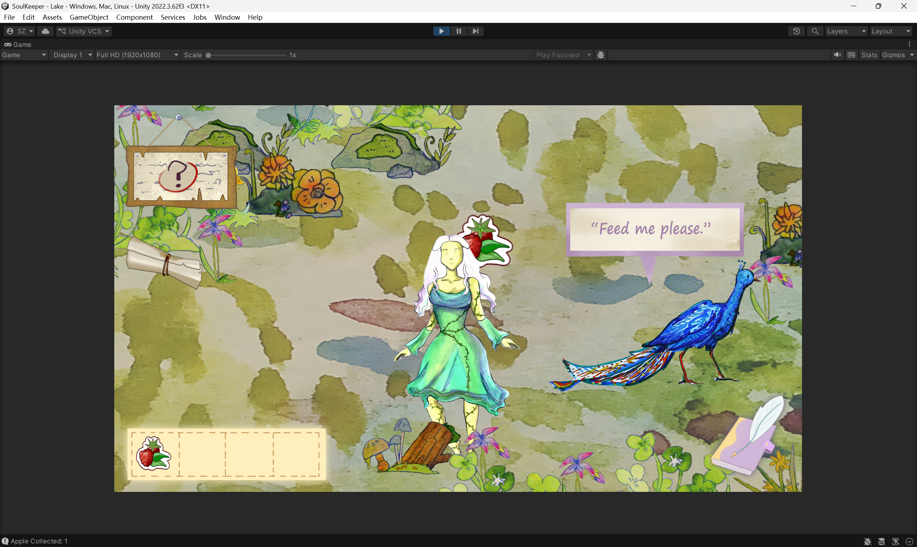Toggle the shortcuts keyboard icon

pos(851,55)
